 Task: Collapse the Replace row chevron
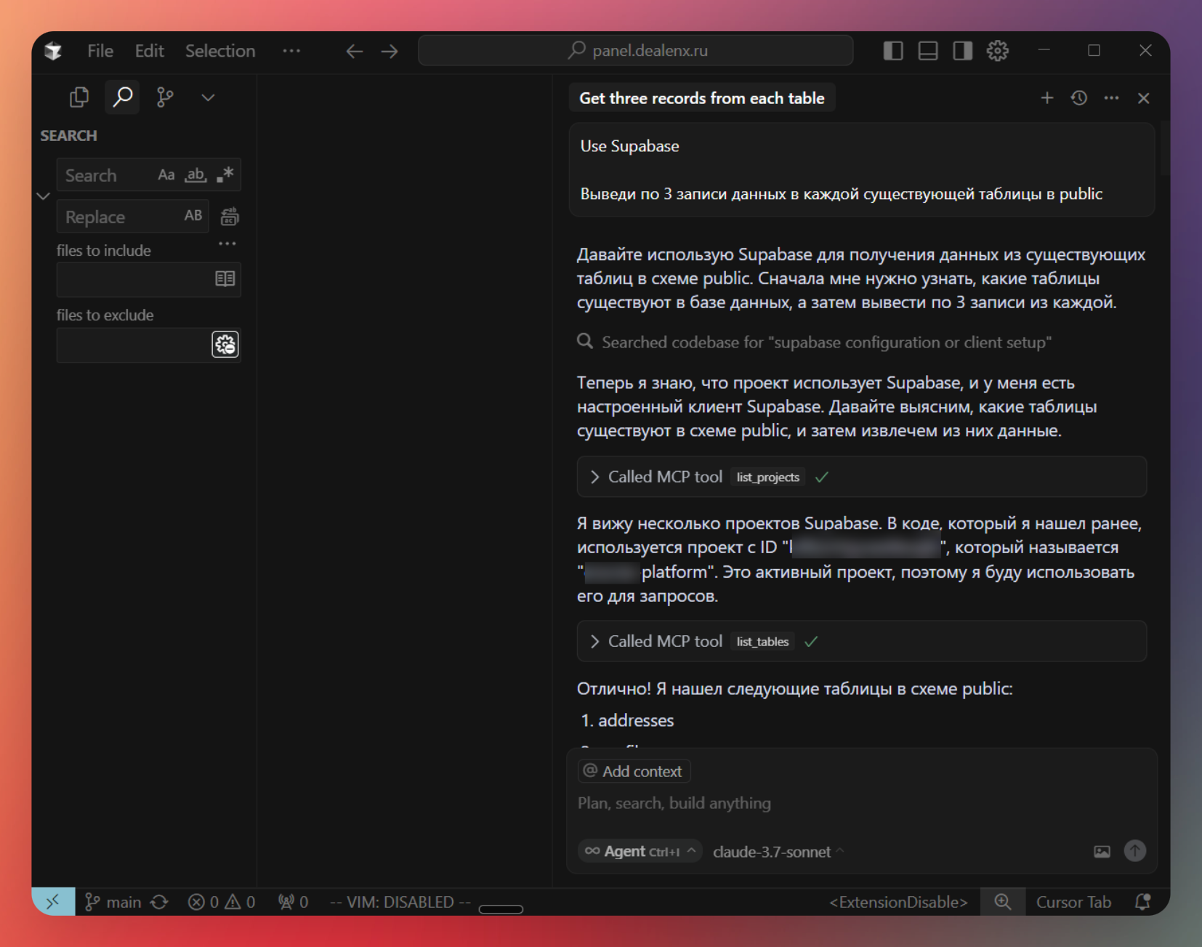[44, 196]
